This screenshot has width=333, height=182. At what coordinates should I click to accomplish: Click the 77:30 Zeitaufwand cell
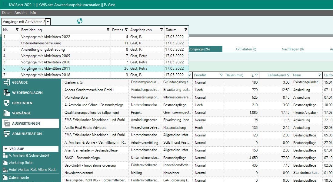pyautogui.click(x=275, y=158)
